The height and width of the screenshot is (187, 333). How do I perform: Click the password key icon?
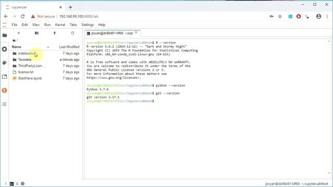[272, 16]
